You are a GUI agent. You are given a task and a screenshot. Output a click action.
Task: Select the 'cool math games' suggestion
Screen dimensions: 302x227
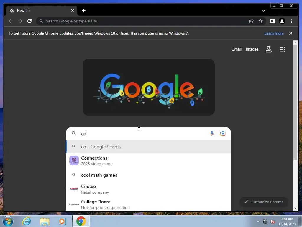pos(148,175)
